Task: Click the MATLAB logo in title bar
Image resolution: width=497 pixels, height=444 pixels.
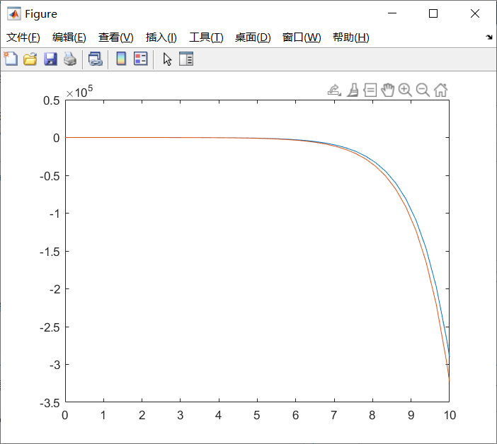Action: tap(14, 14)
